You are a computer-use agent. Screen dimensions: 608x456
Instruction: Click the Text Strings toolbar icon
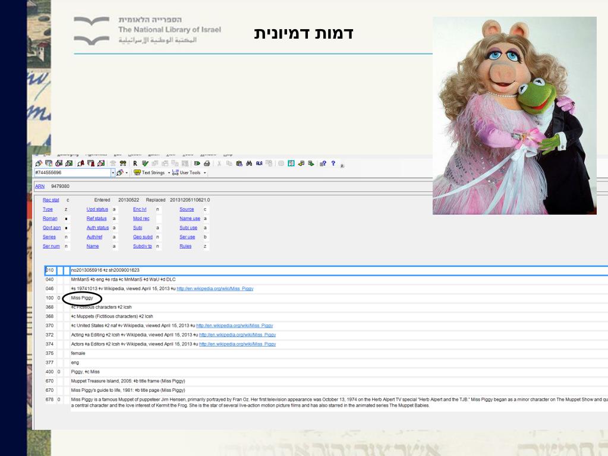tap(149, 172)
